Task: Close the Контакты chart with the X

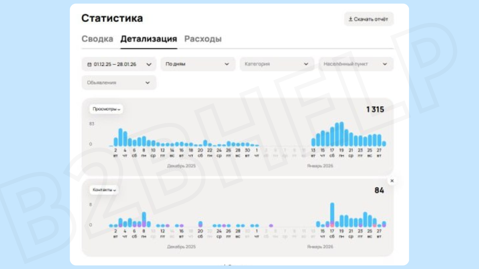Action: [392, 181]
